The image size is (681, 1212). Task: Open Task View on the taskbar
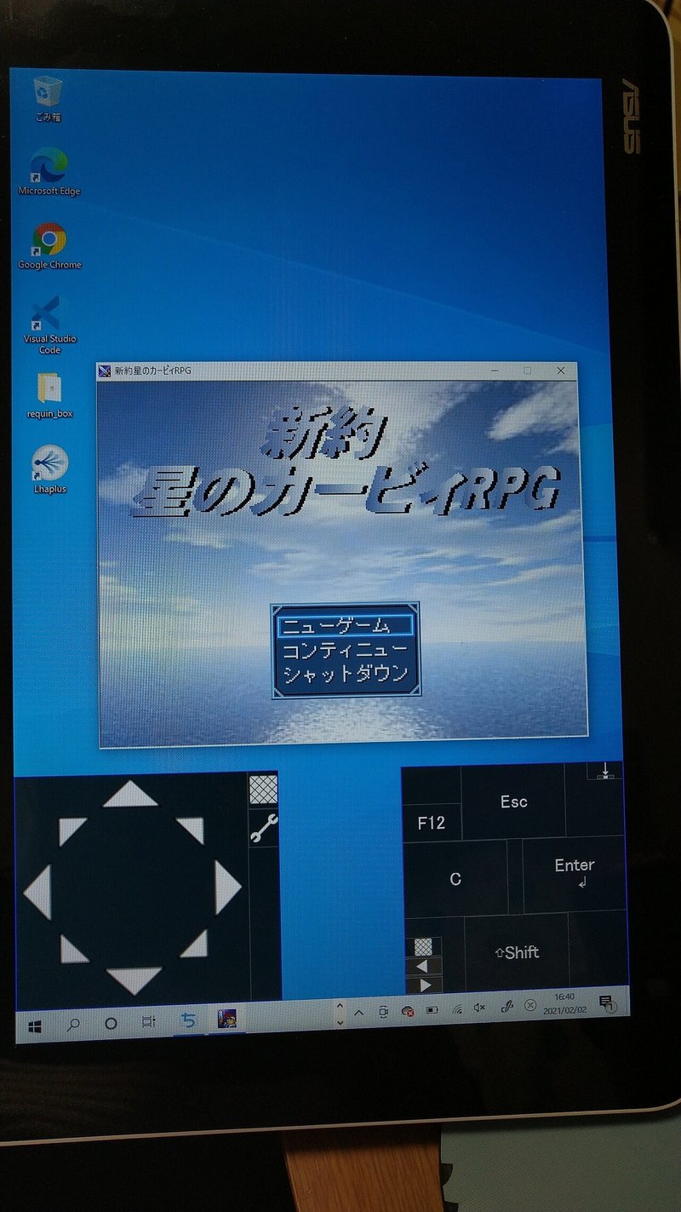pos(149,1021)
